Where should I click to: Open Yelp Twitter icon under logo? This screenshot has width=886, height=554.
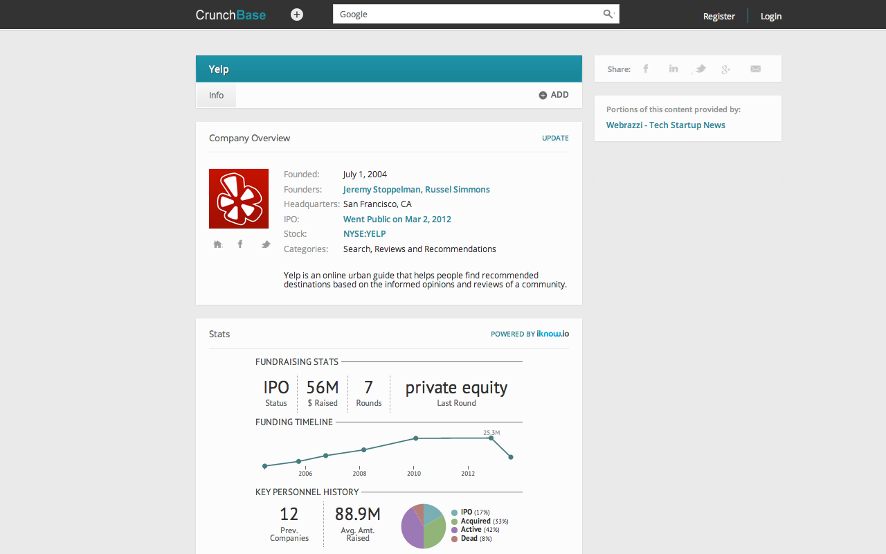click(265, 244)
